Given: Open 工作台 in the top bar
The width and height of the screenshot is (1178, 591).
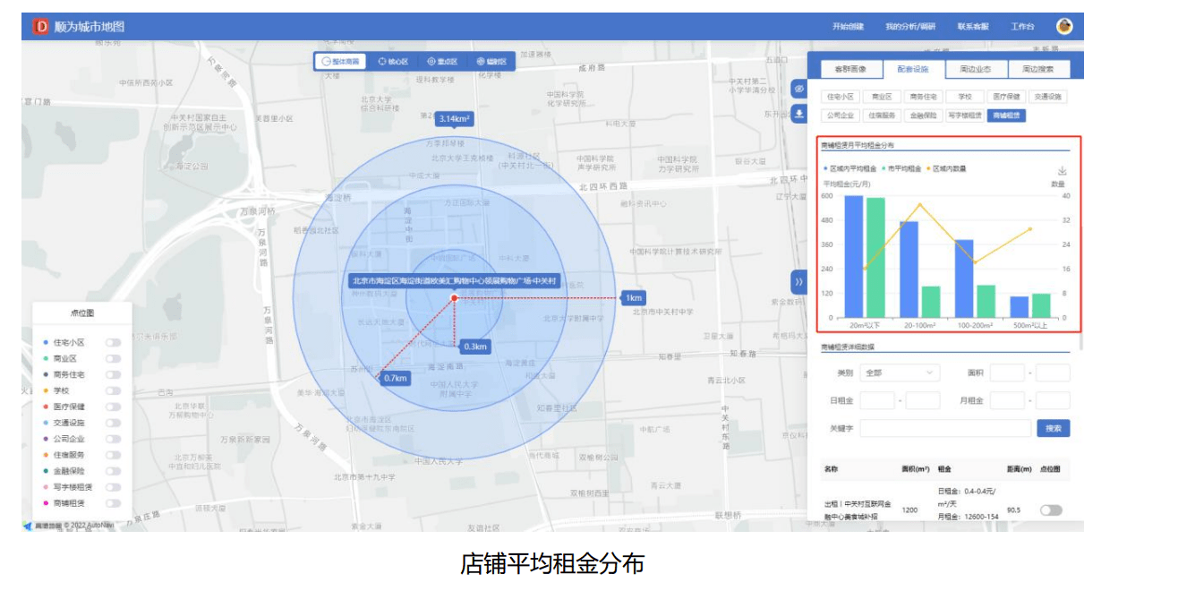Looking at the screenshot, I should coord(1022,27).
